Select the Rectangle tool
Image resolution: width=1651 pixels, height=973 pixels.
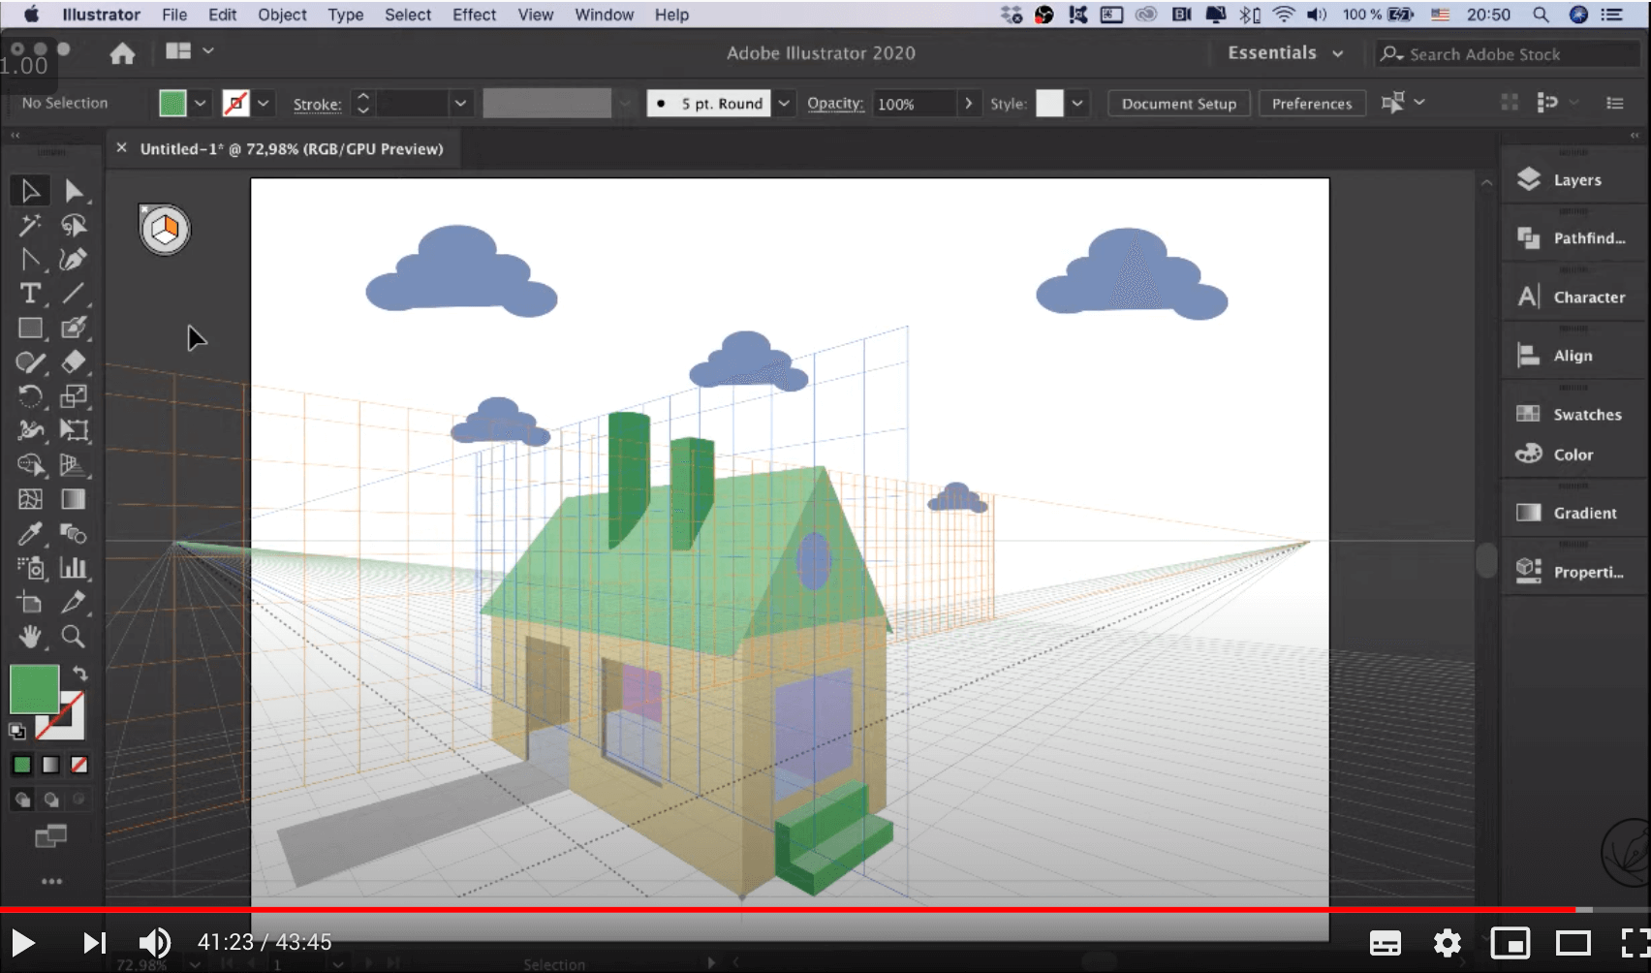(x=30, y=329)
